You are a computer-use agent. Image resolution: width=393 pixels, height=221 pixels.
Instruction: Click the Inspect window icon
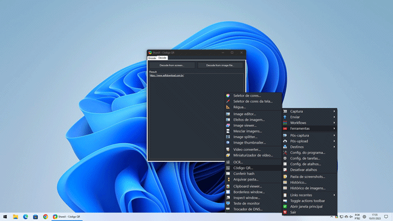tap(228, 197)
